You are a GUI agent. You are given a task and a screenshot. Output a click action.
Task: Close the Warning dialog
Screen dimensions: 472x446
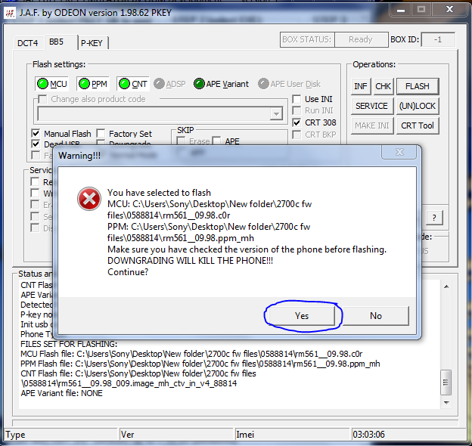(399, 152)
